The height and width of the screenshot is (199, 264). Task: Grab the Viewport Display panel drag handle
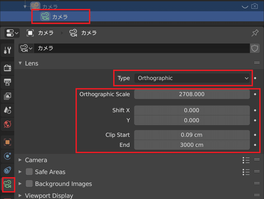(x=257, y=195)
